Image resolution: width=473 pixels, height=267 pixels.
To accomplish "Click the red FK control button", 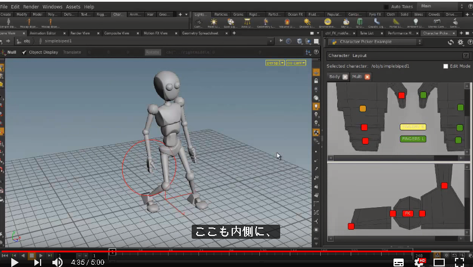I will 408,213.
